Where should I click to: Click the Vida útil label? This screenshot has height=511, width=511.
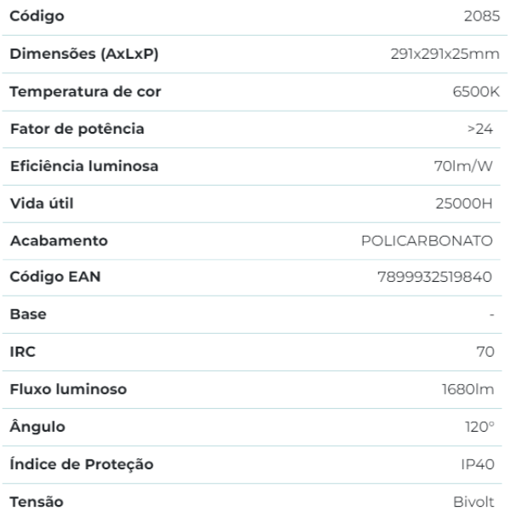click(x=41, y=203)
